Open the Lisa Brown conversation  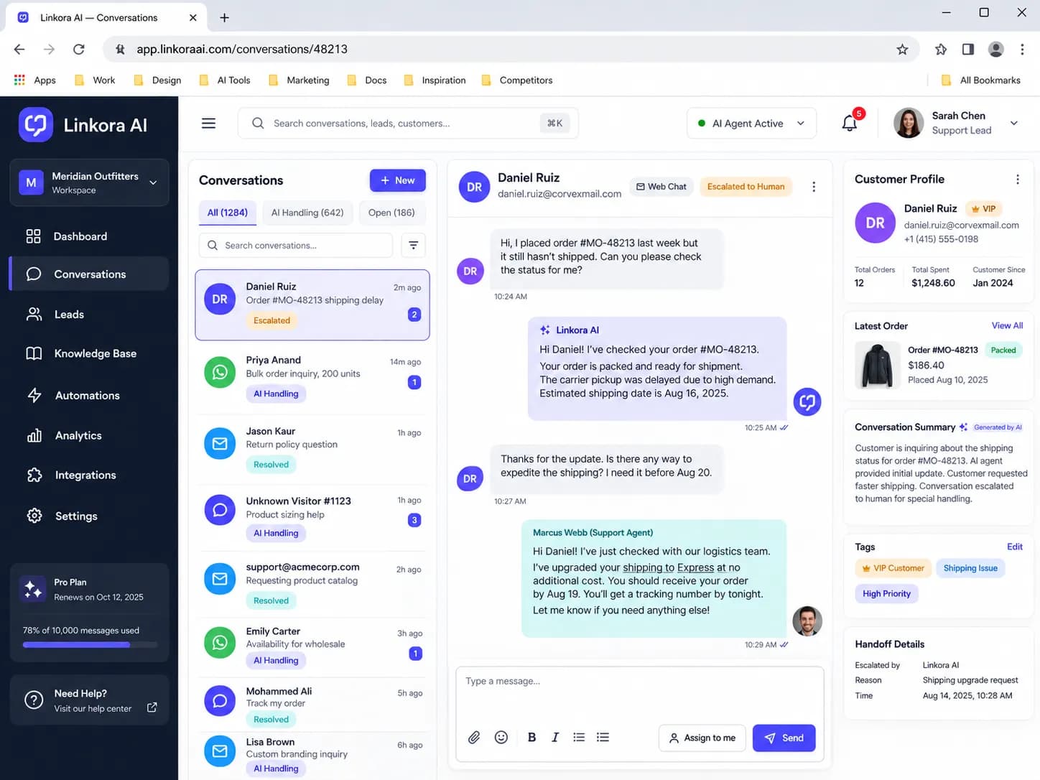tap(312, 755)
